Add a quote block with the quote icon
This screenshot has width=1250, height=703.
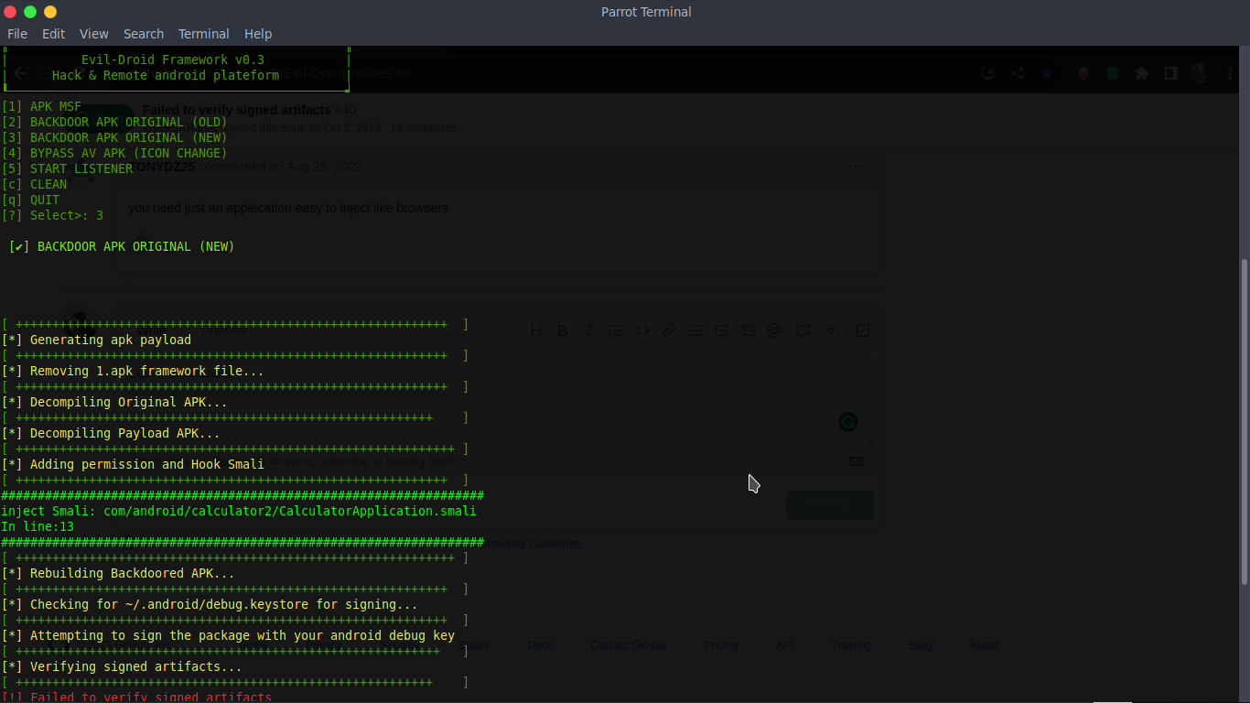(615, 330)
